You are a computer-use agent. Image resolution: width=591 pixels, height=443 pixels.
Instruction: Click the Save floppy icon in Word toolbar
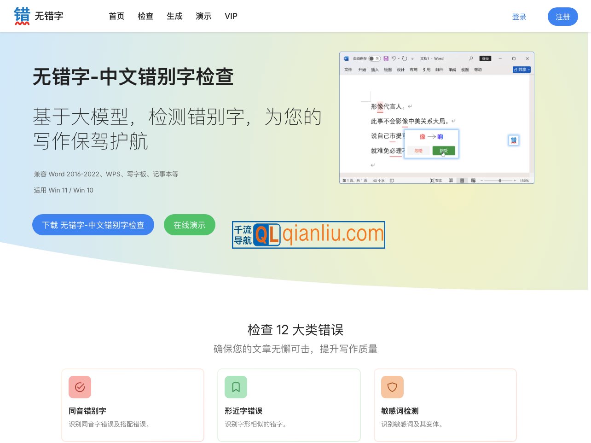pos(386,58)
